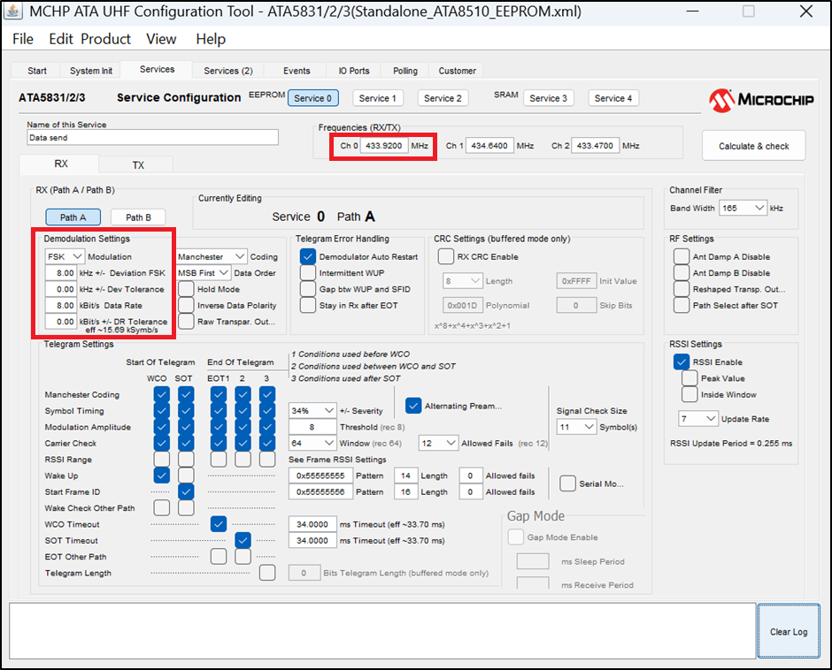Open the Allowed Fails 12 dropdown

pos(438,443)
